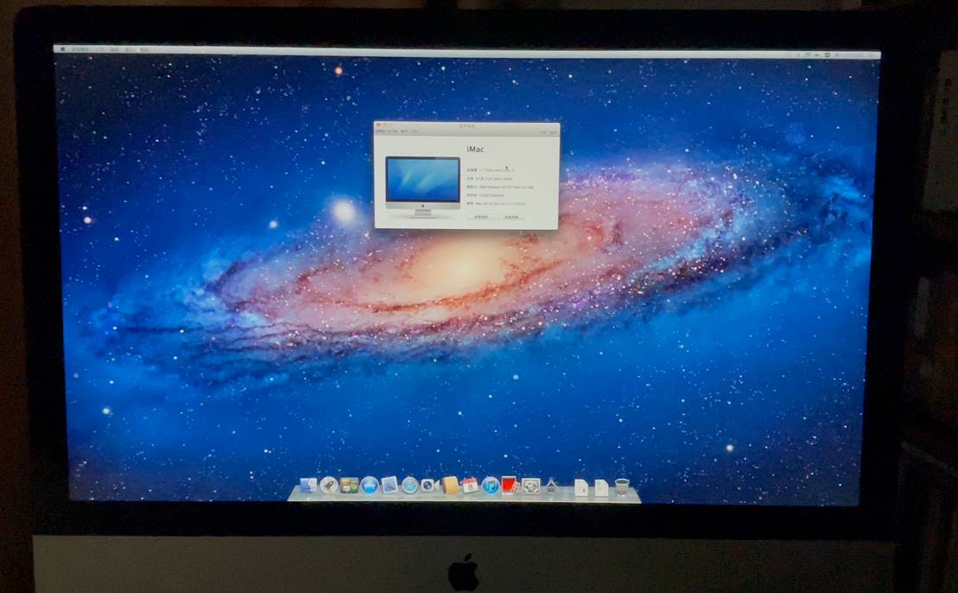Open the App Store Dock icon

point(369,486)
